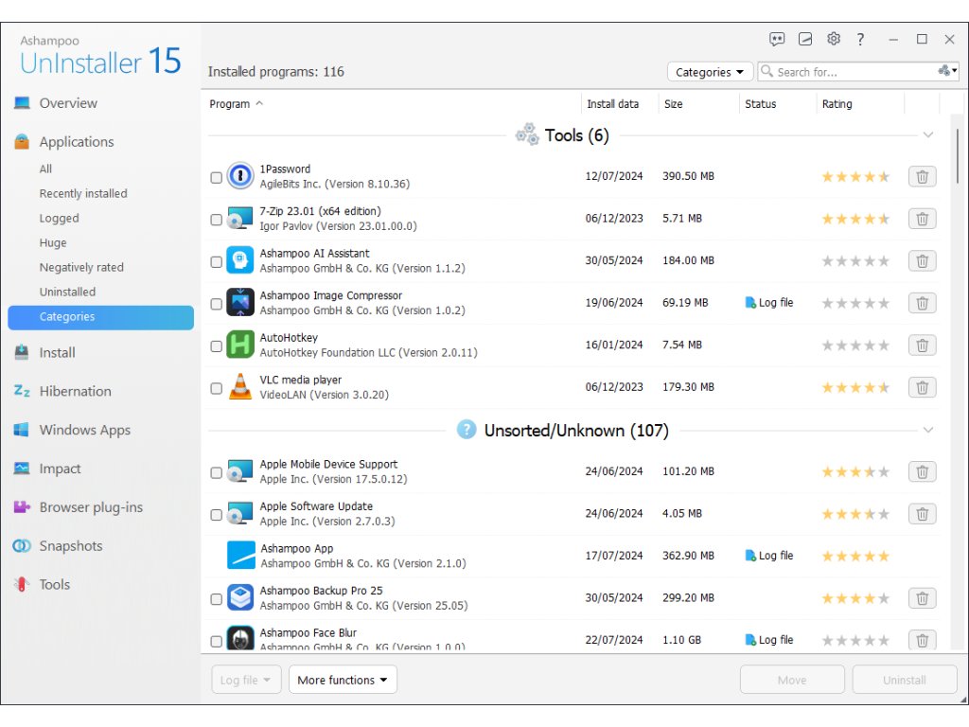Sort by Status column header
Screen dimensions: 969x727
(x=760, y=104)
